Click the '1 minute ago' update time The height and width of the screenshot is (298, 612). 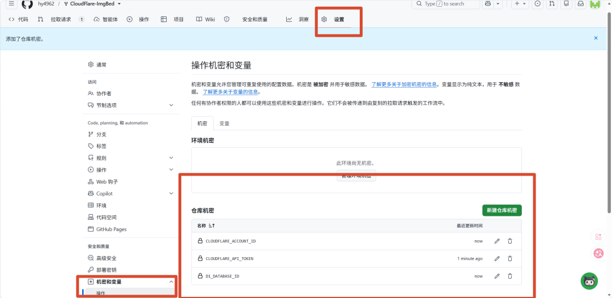point(470,258)
